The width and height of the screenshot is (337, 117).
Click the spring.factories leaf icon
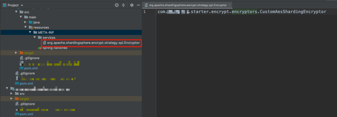pos(40,48)
